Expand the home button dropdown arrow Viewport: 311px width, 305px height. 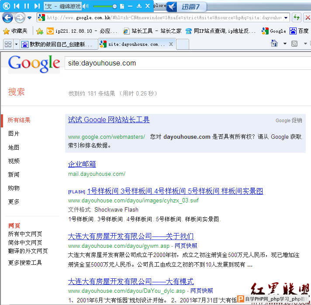pyautogui.click(x=285, y=44)
